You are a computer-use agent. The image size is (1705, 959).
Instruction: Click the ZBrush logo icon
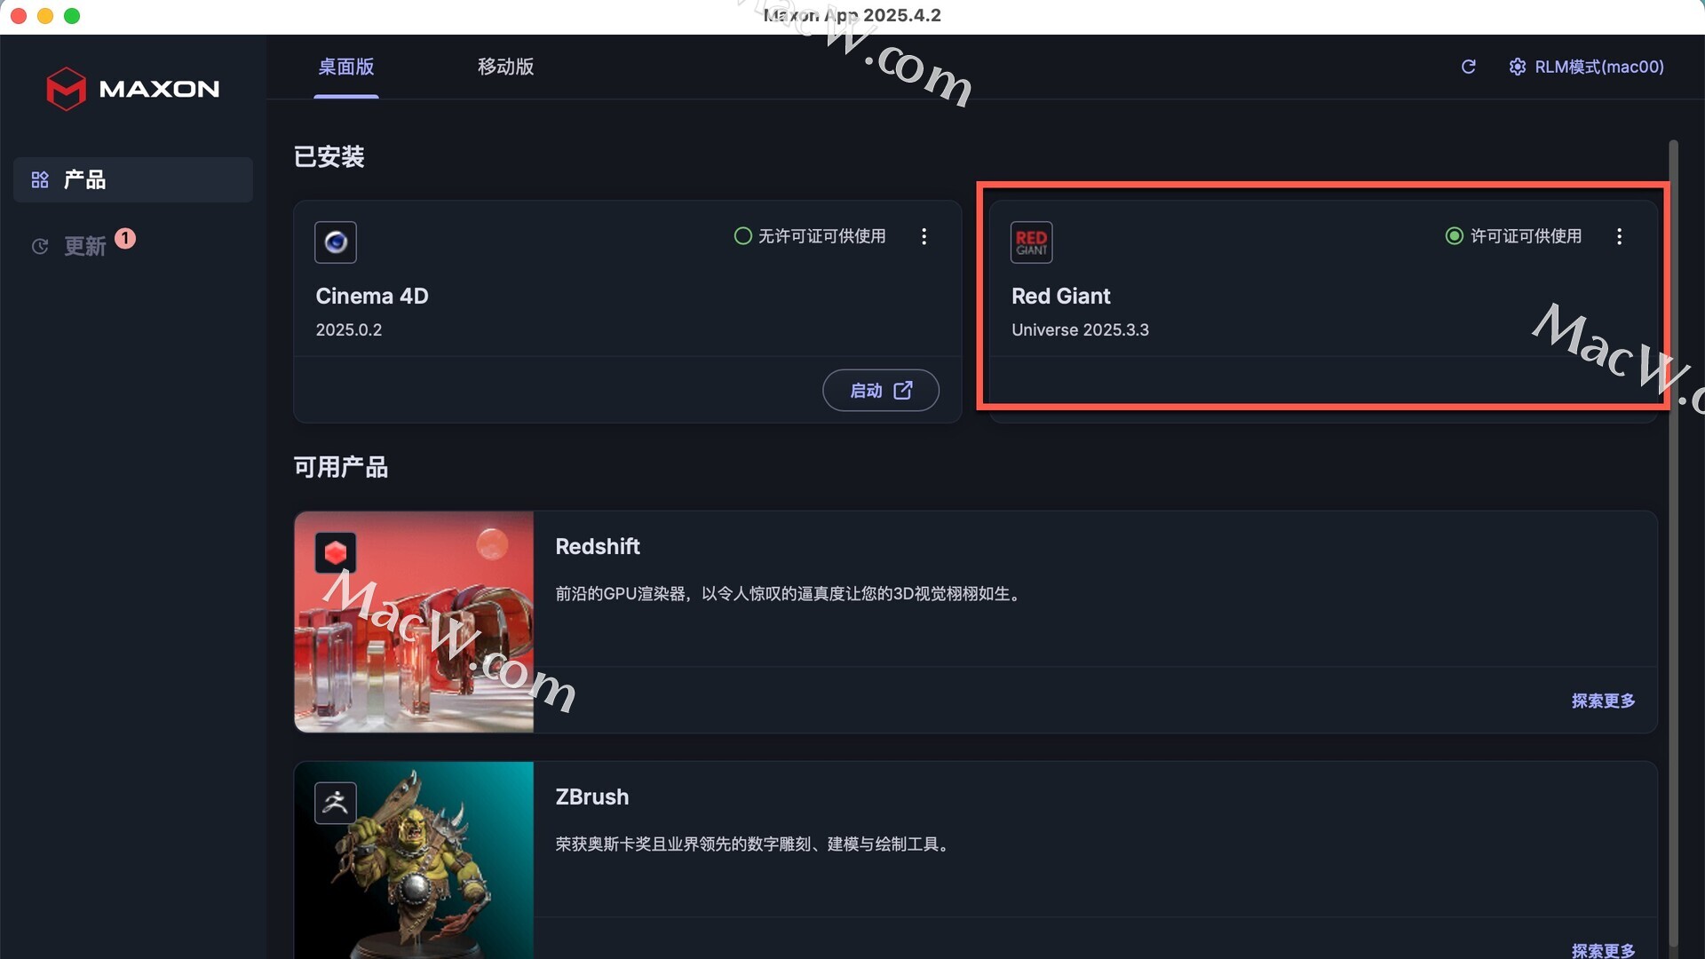tap(336, 804)
